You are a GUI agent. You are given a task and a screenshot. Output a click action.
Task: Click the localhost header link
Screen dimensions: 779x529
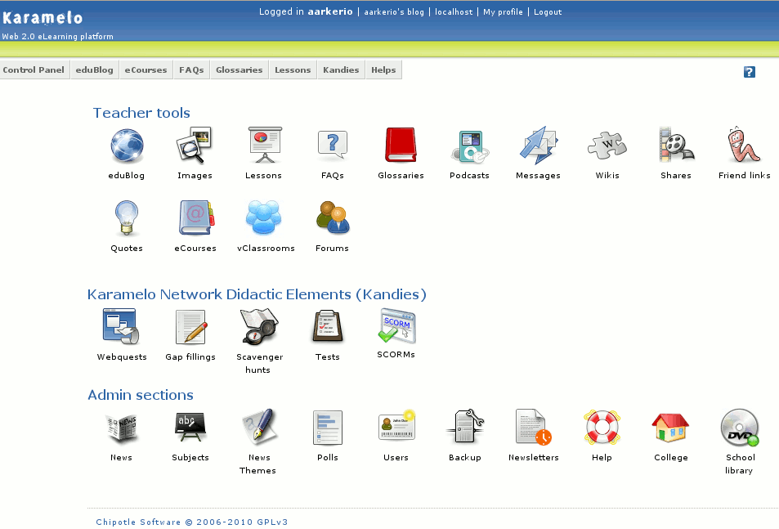[454, 12]
